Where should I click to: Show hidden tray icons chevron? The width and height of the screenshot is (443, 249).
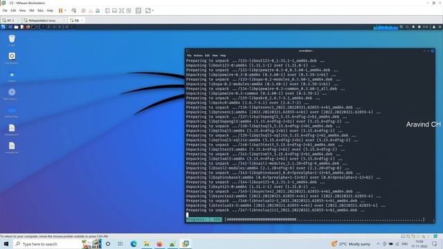point(378,244)
